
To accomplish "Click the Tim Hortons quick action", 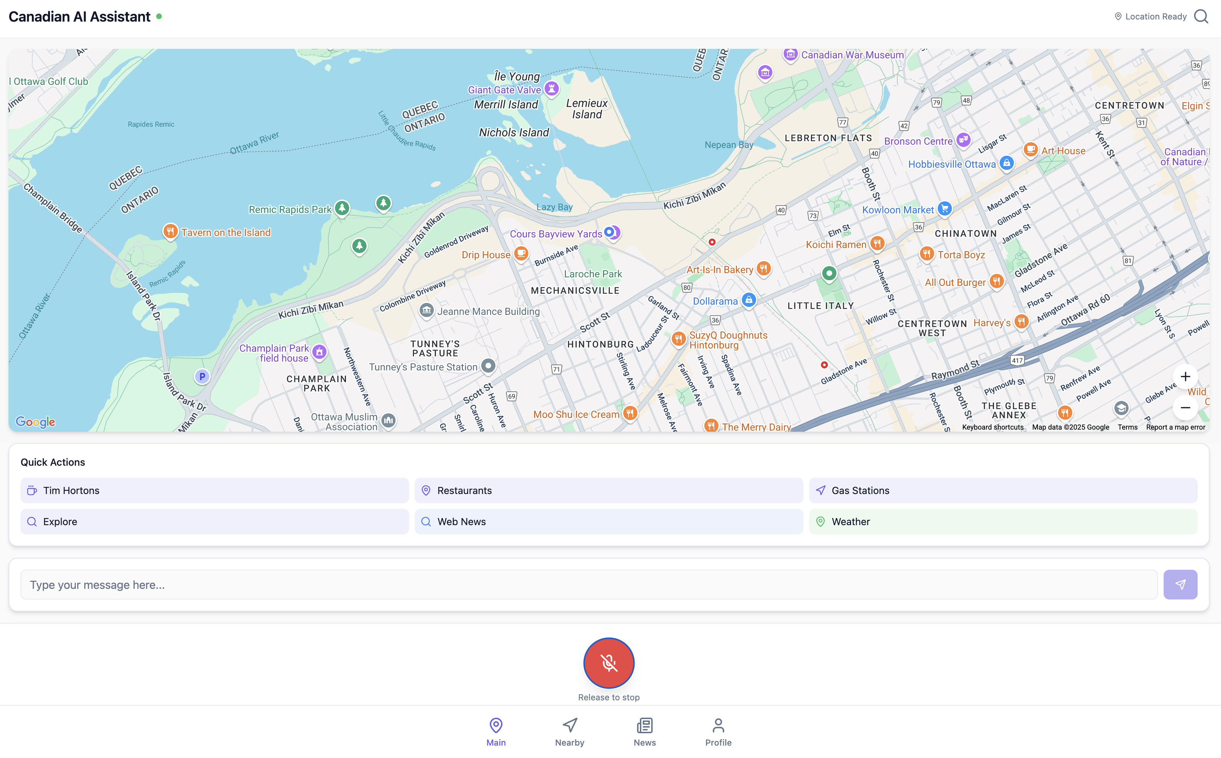I will 214,490.
